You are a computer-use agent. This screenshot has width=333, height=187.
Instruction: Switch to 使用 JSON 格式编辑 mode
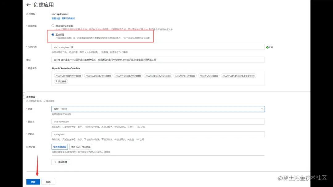pos(81,147)
